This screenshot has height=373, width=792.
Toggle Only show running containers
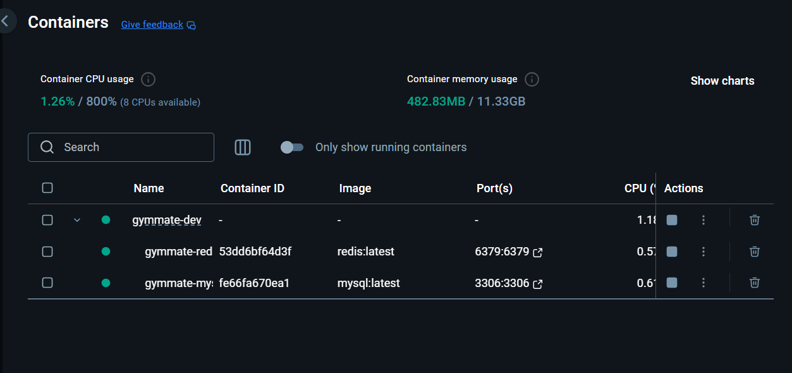coord(292,147)
